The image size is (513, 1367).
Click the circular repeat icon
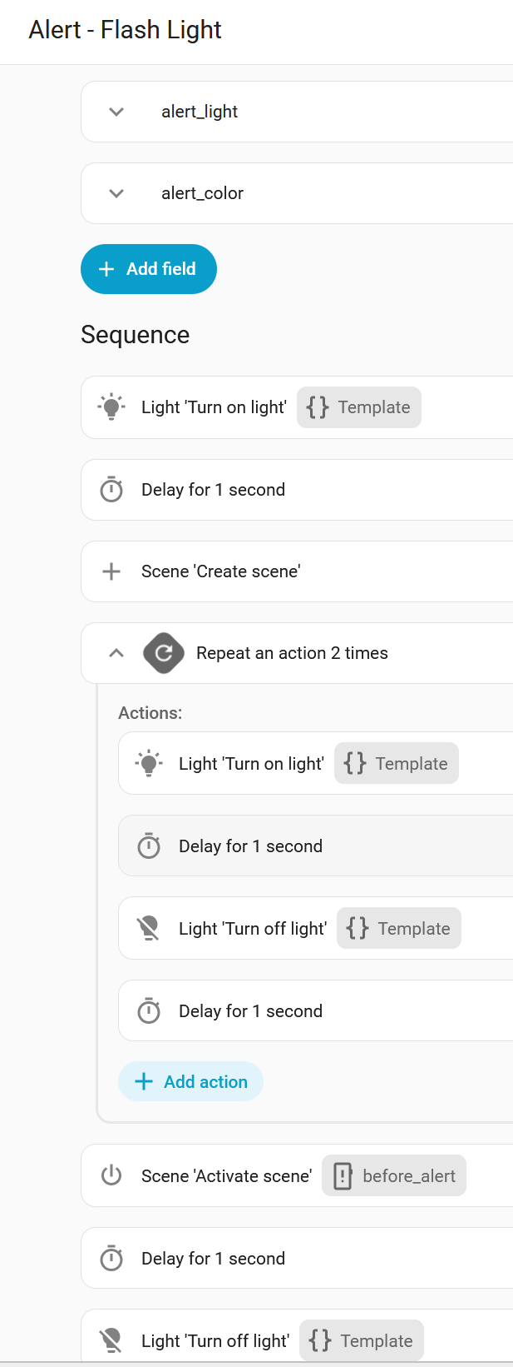click(164, 653)
